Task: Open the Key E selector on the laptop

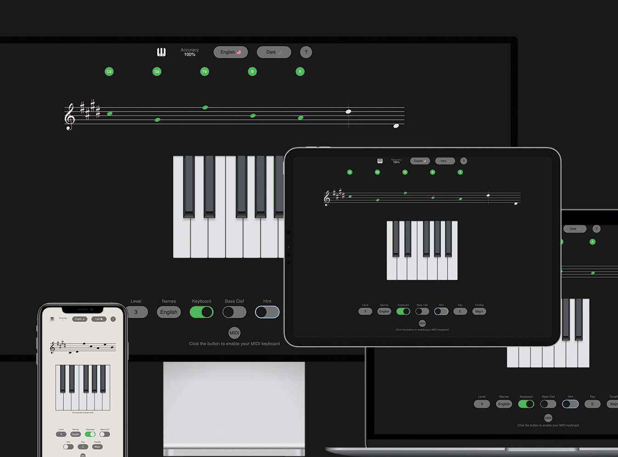Action: (592, 404)
